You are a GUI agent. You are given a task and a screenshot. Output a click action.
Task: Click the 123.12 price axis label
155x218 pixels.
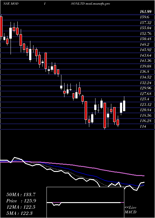pyautogui.click(x=146, y=105)
